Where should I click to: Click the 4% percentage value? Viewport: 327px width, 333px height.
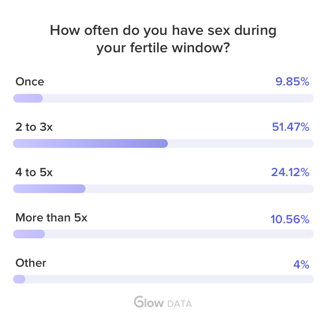pyautogui.click(x=301, y=265)
